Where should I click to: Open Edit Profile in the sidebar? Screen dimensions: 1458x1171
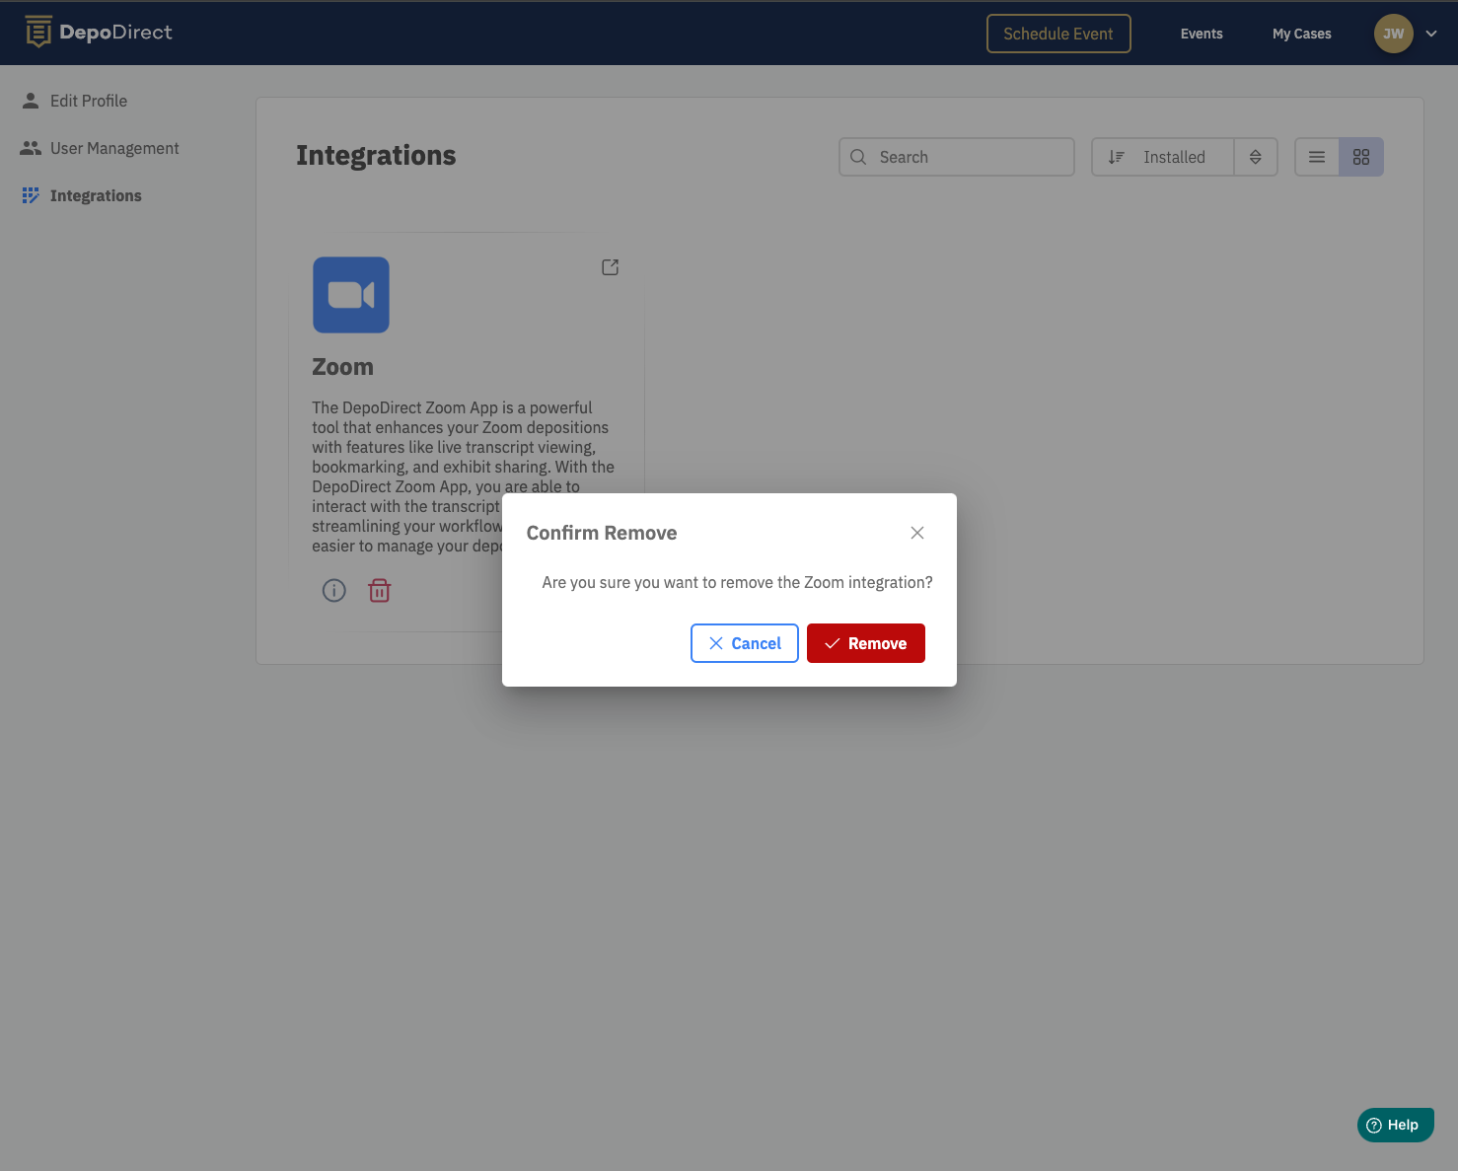click(75, 101)
